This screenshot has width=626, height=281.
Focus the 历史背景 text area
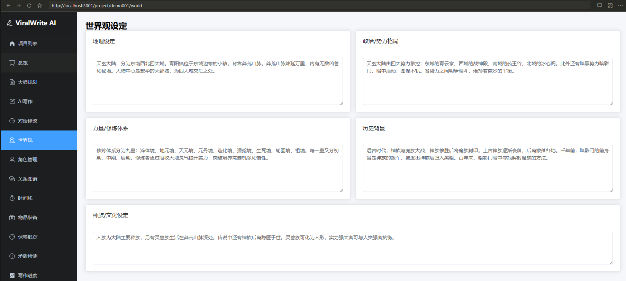(x=488, y=168)
